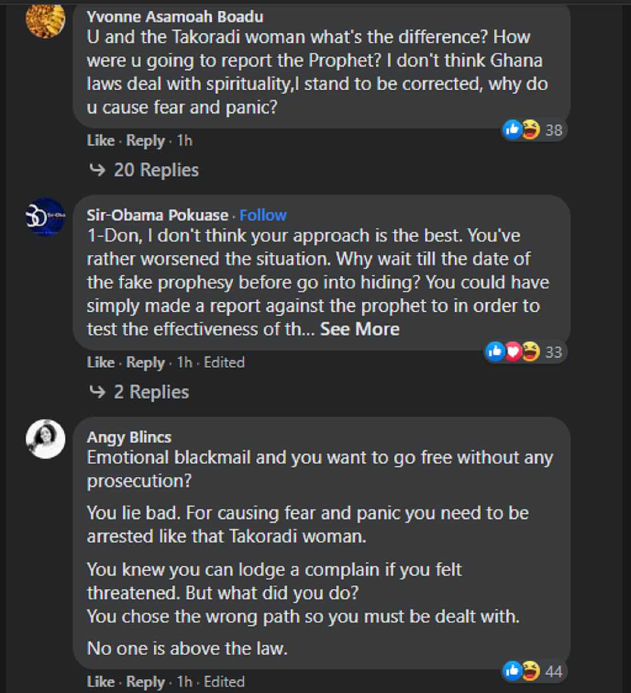Image resolution: width=631 pixels, height=693 pixels.
Task: Open Sir-Obama Pokuase's profile name link
Action: click(157, 215)
